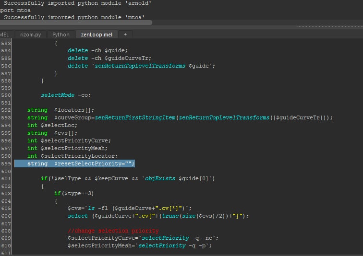
Task: Click 'delete -ch $guideCurveTr;' line
Action: coord(109,58)
